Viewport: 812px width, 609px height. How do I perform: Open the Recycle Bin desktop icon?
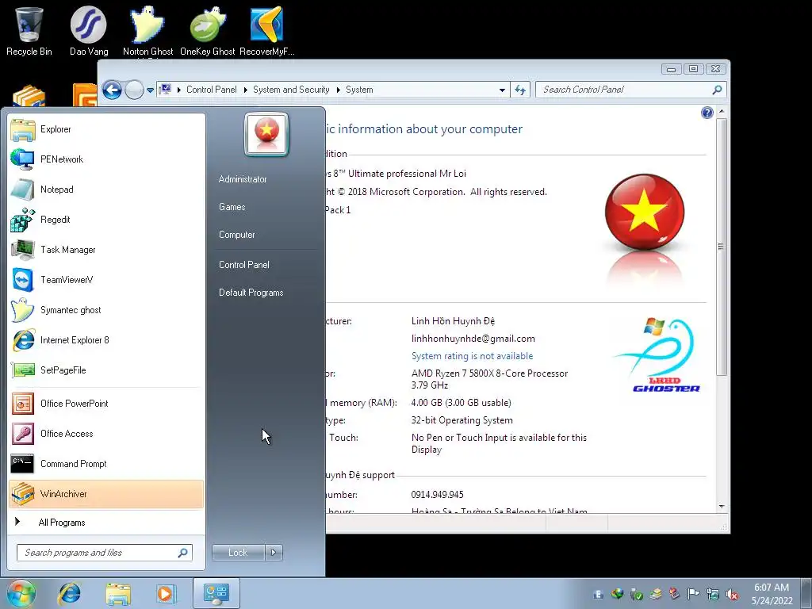point(29,31)
